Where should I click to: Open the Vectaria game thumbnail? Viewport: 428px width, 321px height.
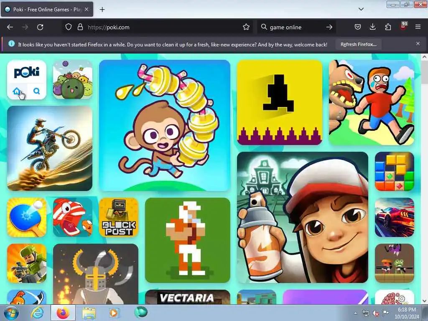188,297
